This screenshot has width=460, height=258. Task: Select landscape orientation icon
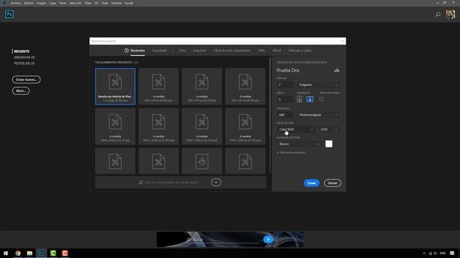tap(310, 99)
